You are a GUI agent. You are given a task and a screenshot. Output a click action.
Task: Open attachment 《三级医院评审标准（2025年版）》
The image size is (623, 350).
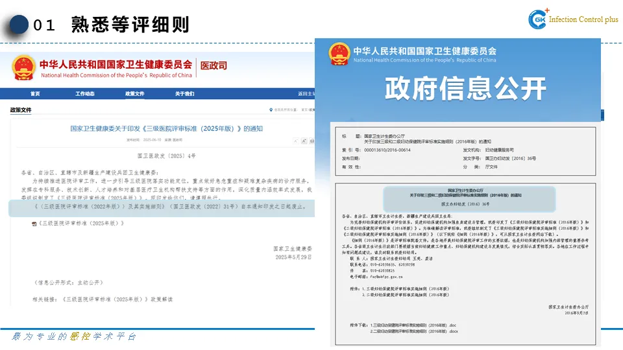[x=82, y=224]
